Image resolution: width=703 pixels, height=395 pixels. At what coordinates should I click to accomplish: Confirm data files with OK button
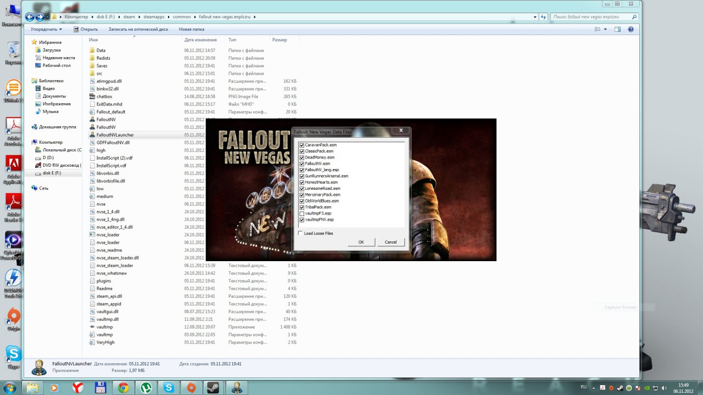(x=361, y=242)
